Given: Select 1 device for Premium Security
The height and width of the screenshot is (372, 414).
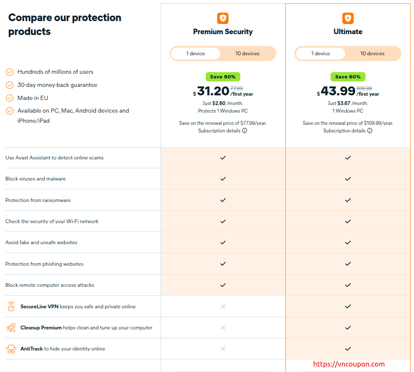Looking at the screenshot, I should (x=196, y=54).
